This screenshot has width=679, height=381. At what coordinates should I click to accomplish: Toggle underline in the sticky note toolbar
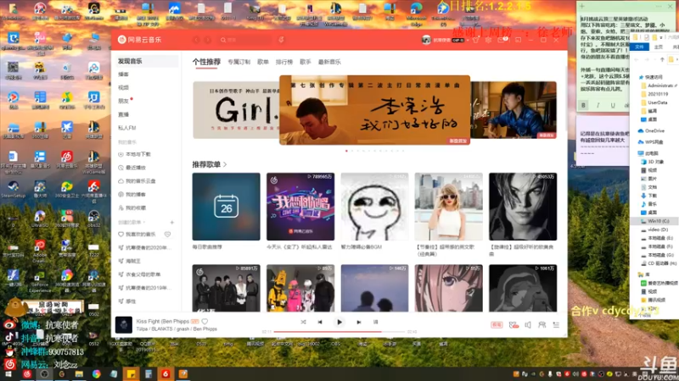[613, 105]
